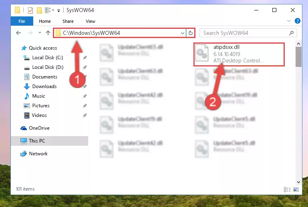Open the Customize Quick Access Toolbar dropdown
Screen dimensions: 308x207
58,10
